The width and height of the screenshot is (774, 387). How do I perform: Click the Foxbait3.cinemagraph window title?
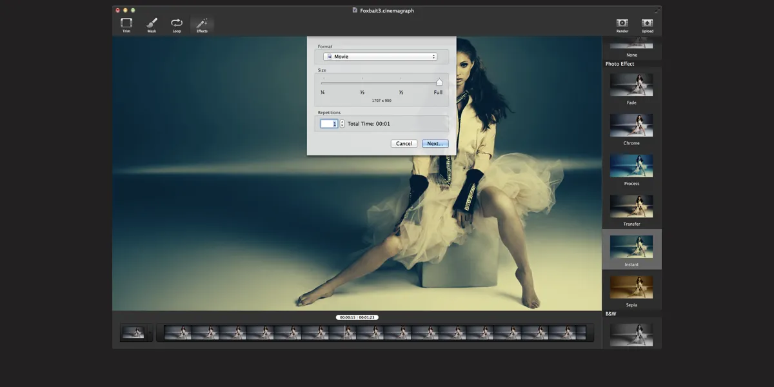[x=387, y=10]
